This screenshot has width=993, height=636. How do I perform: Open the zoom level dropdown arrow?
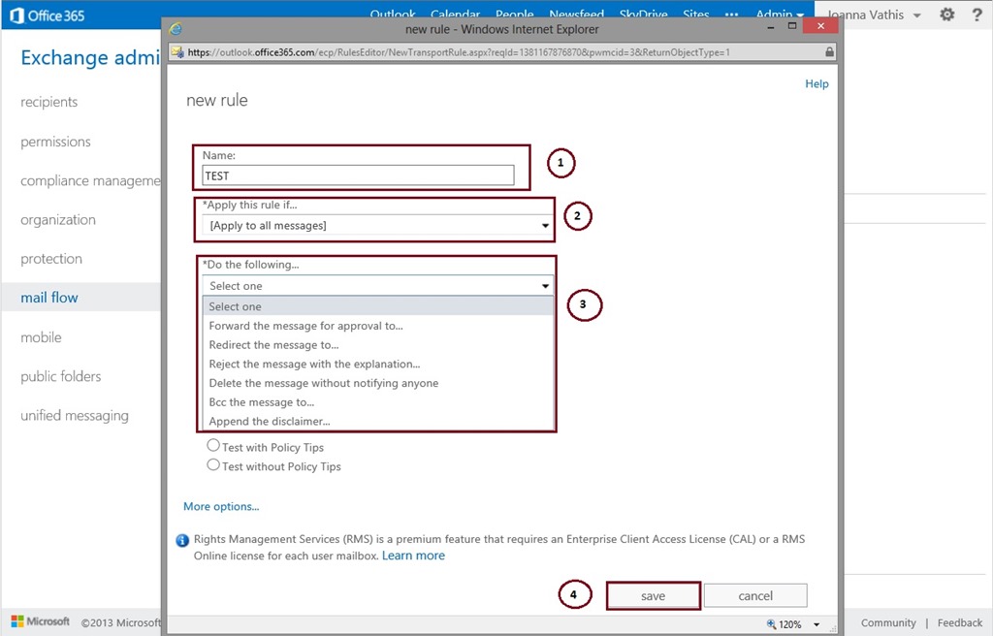(x=817, y=624)
